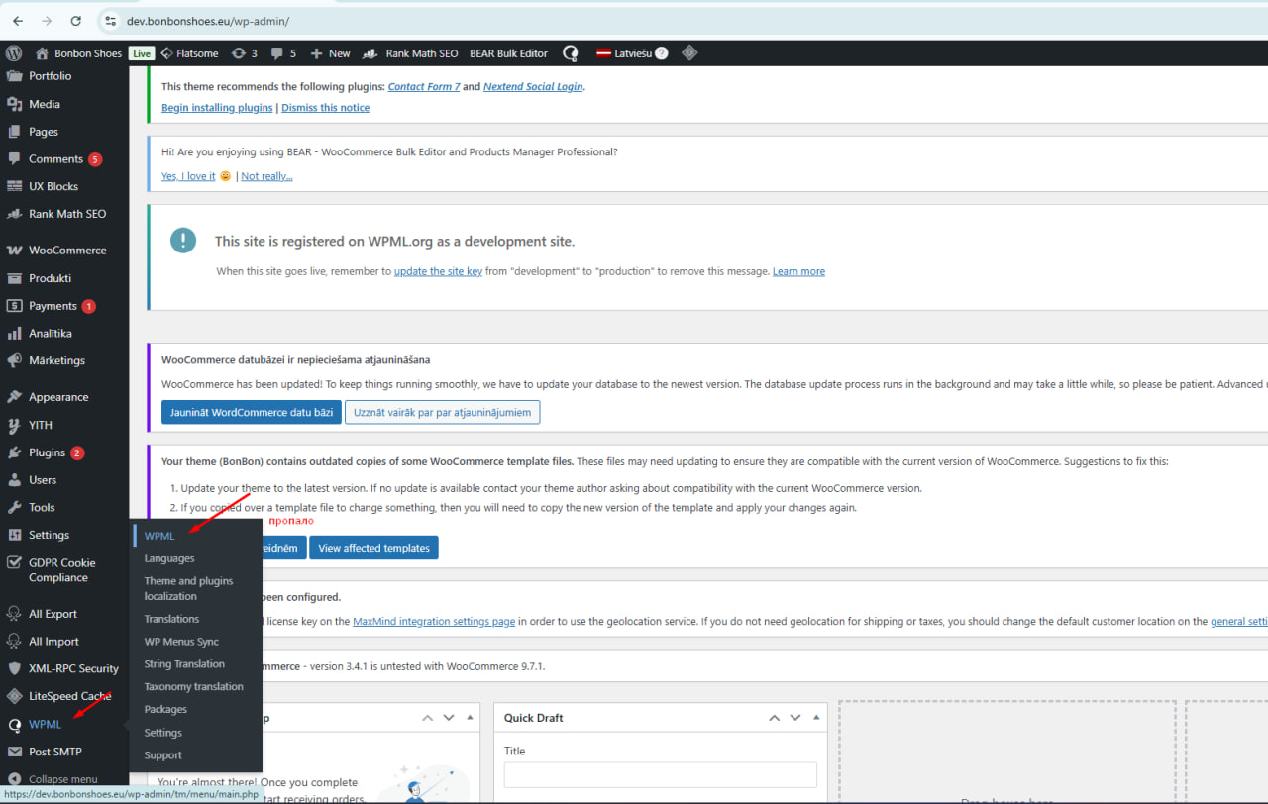Click the Mārketings megaphone icon
Viewport: 1268px width, 804px height.
click(14, 360)
